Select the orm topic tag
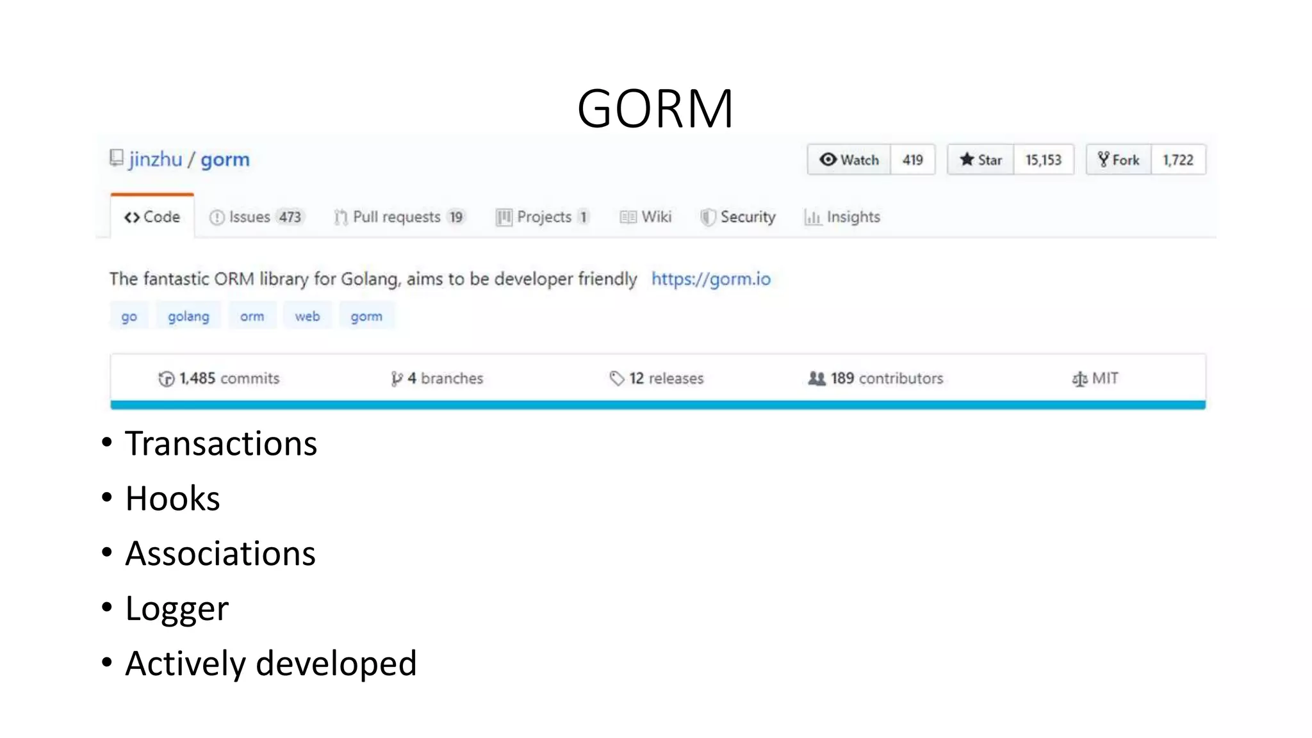The height and width of the screenshot is (738, 1312). [x=252, y=316]
